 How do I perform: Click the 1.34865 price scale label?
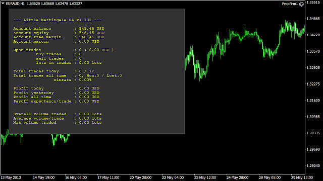coord(313,19)
